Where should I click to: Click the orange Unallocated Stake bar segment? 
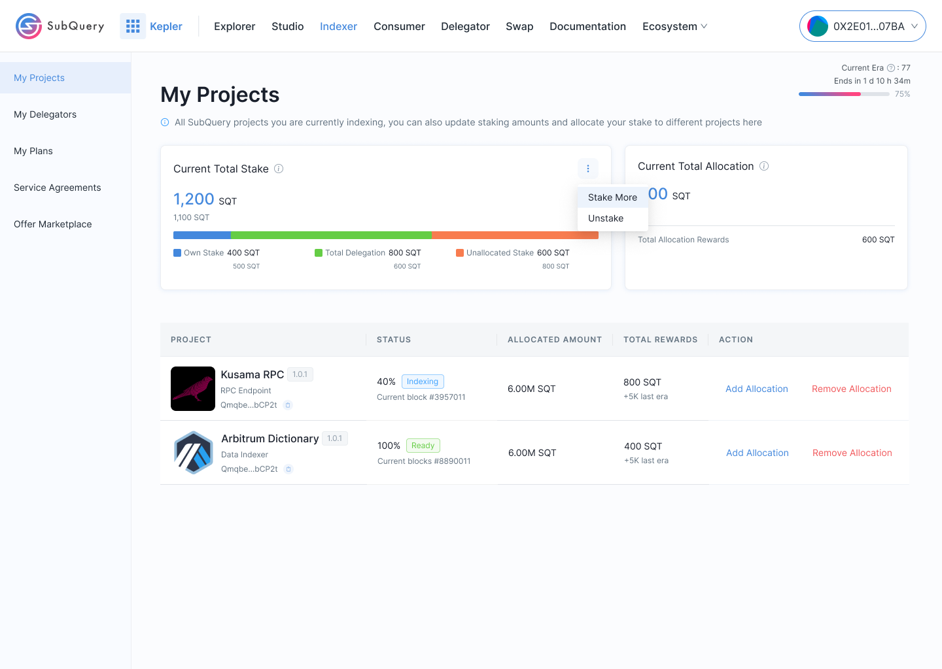(x=515, y=235)
